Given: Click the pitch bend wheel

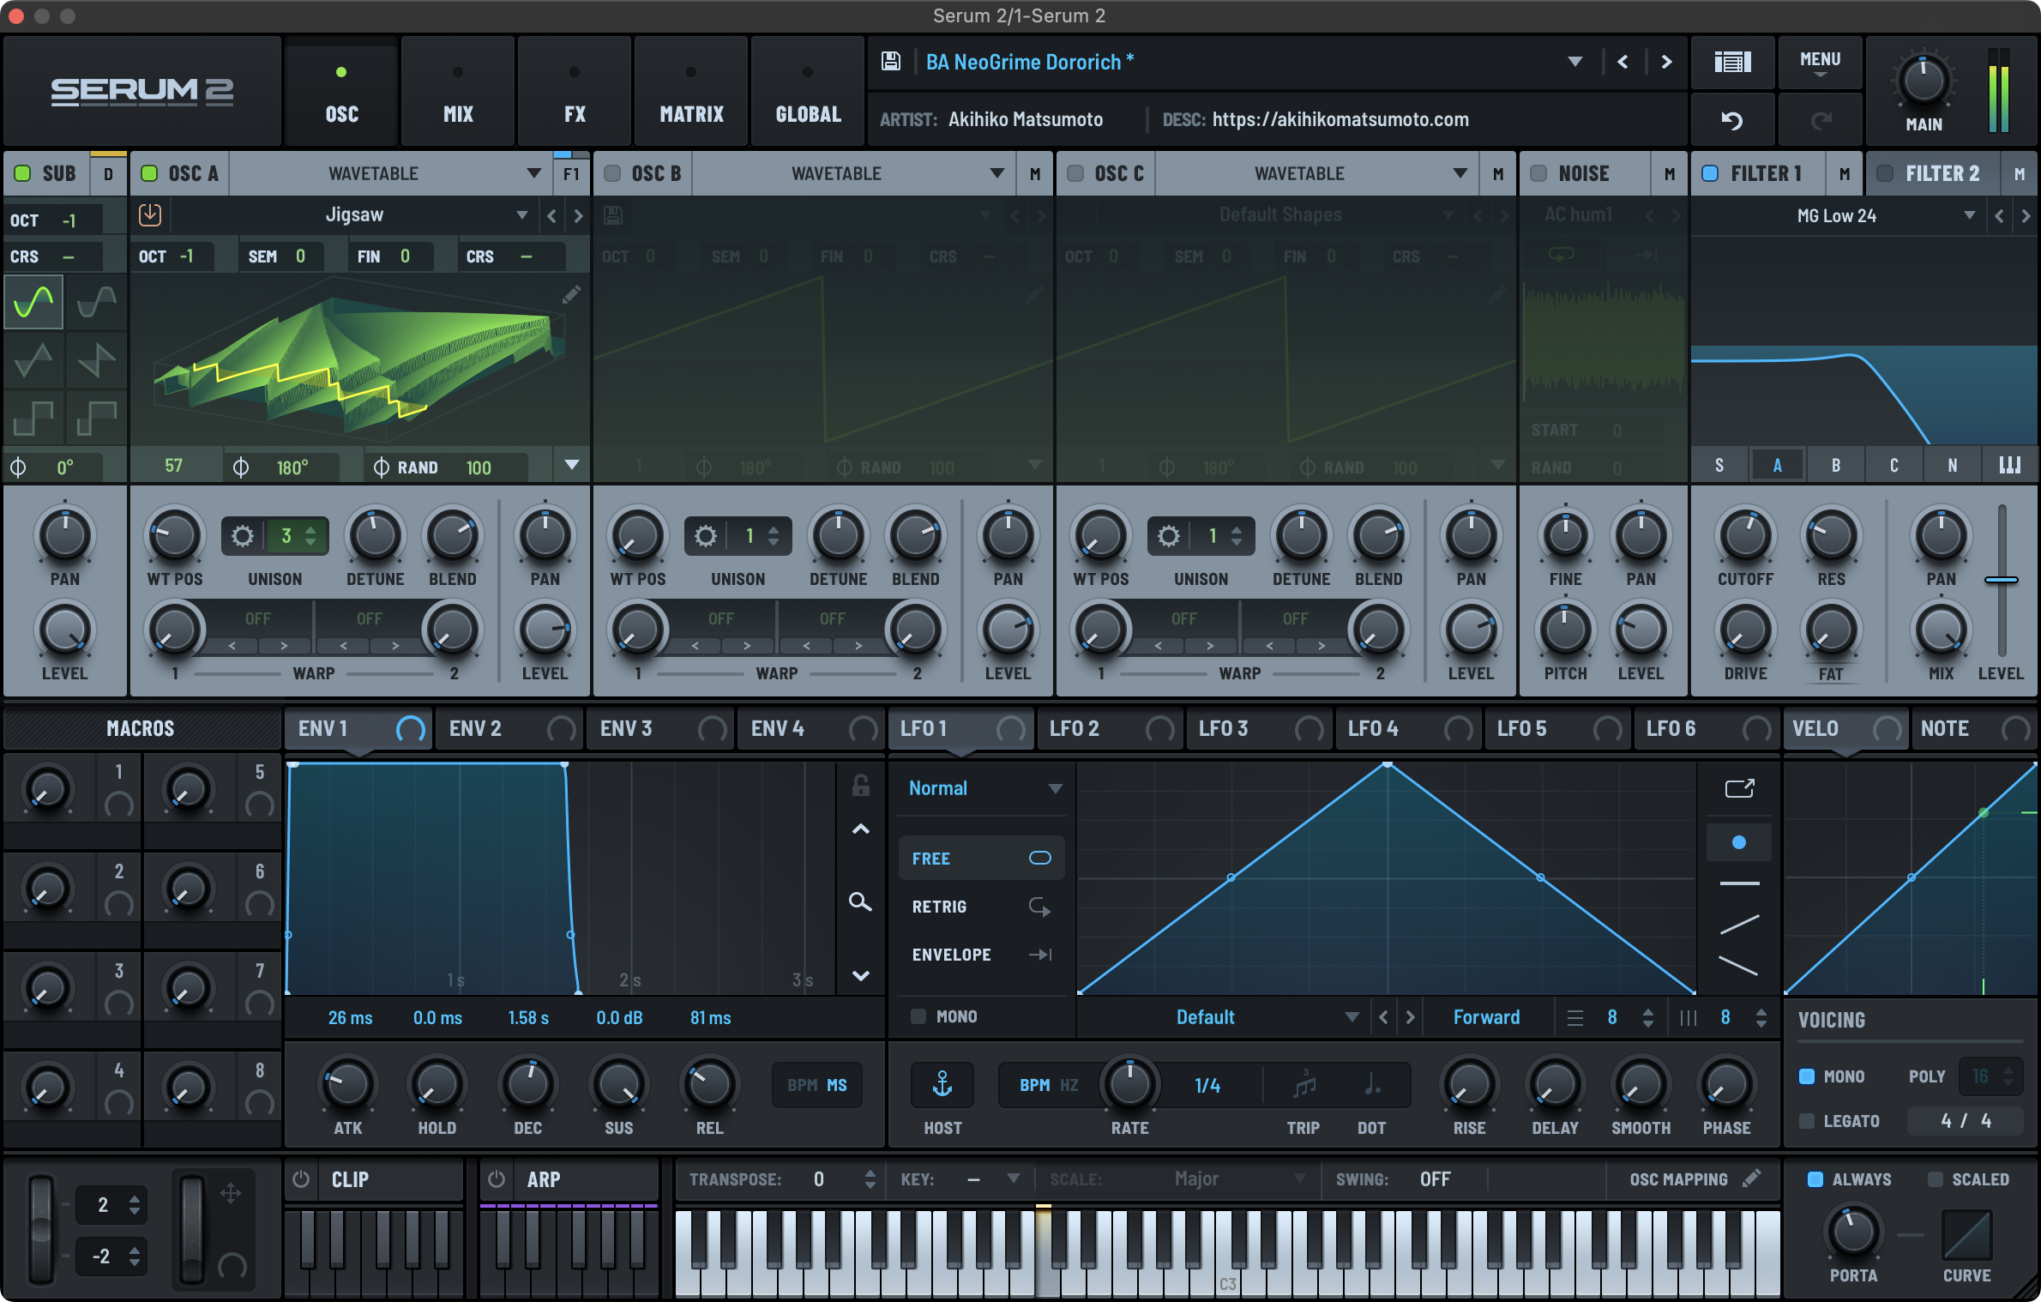Looking at the screenshot, I should coord(40,1229).
